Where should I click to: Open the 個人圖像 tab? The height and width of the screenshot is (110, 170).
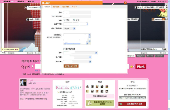[56, 7]
